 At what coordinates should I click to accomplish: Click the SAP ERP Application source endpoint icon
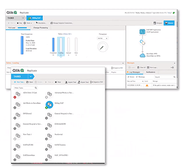point(142,32)
